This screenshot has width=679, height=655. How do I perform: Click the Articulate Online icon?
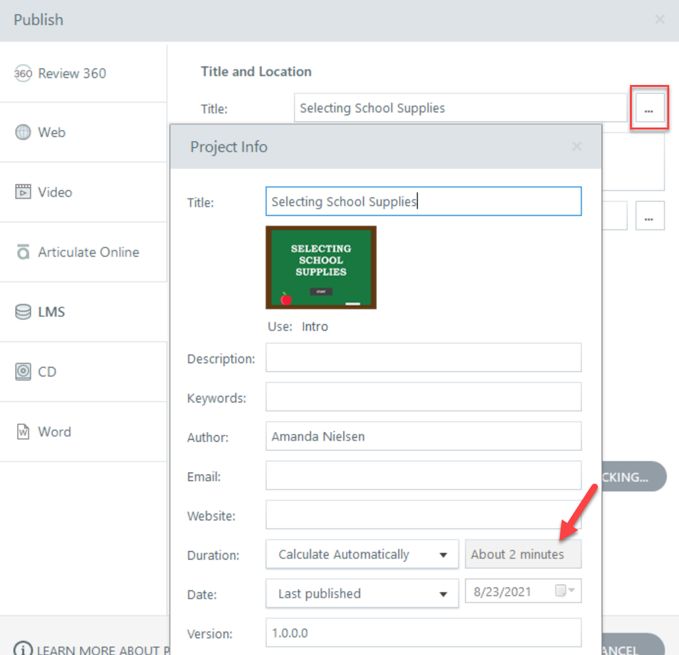[x=23, y=252]
